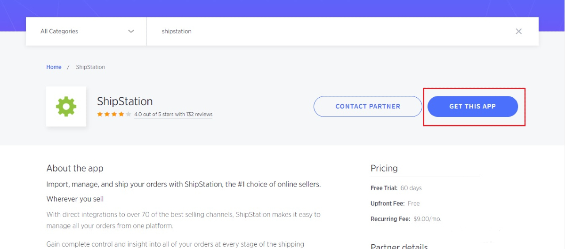
Task: Click the "About the app" heading
Action: pos(75,168)
